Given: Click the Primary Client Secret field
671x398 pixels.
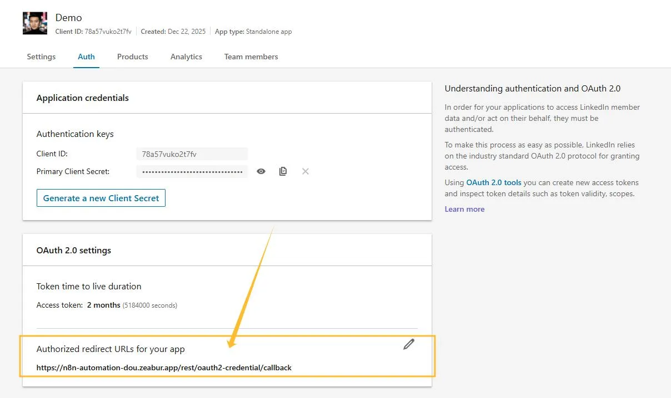Looking at the screenshot, I should [x=192, y=171].
